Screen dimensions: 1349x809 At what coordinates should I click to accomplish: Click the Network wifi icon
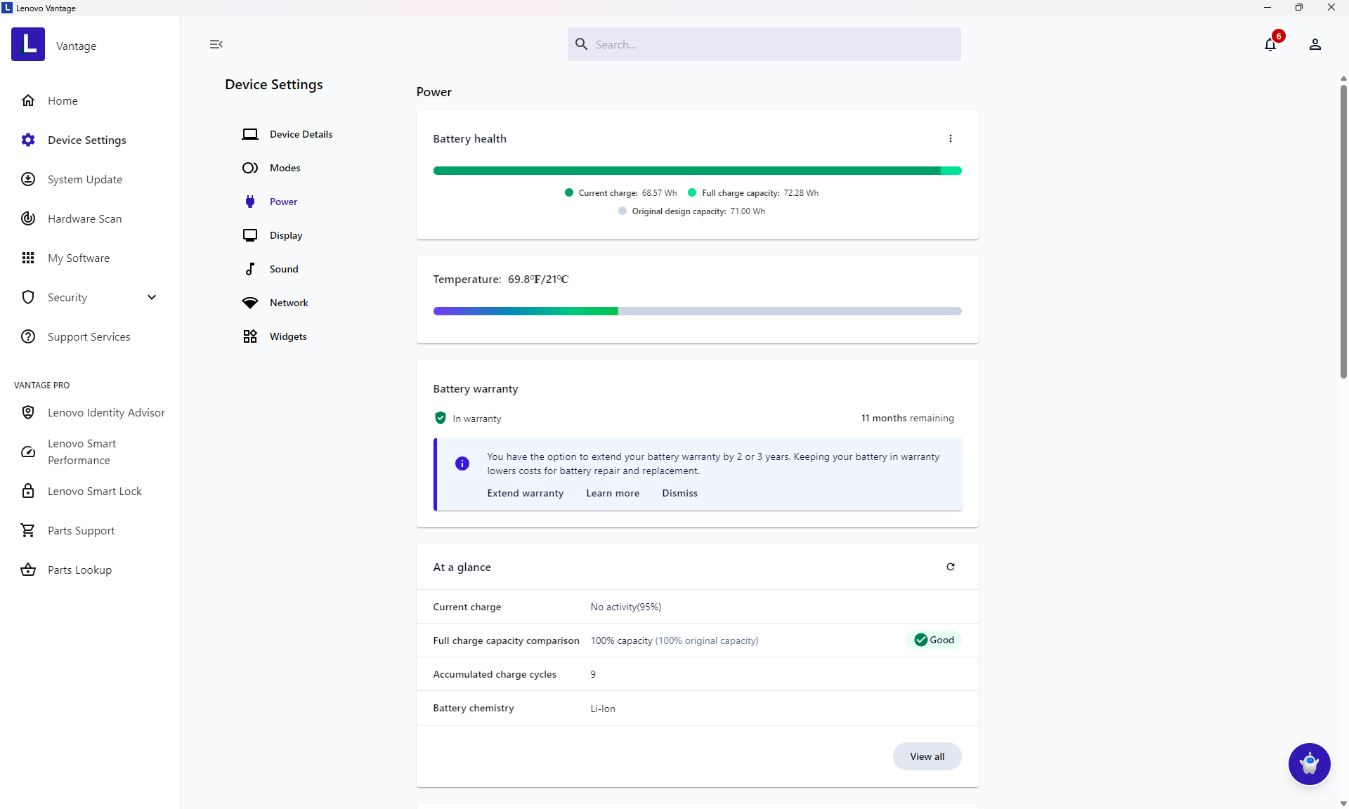(x=250, y=303)
